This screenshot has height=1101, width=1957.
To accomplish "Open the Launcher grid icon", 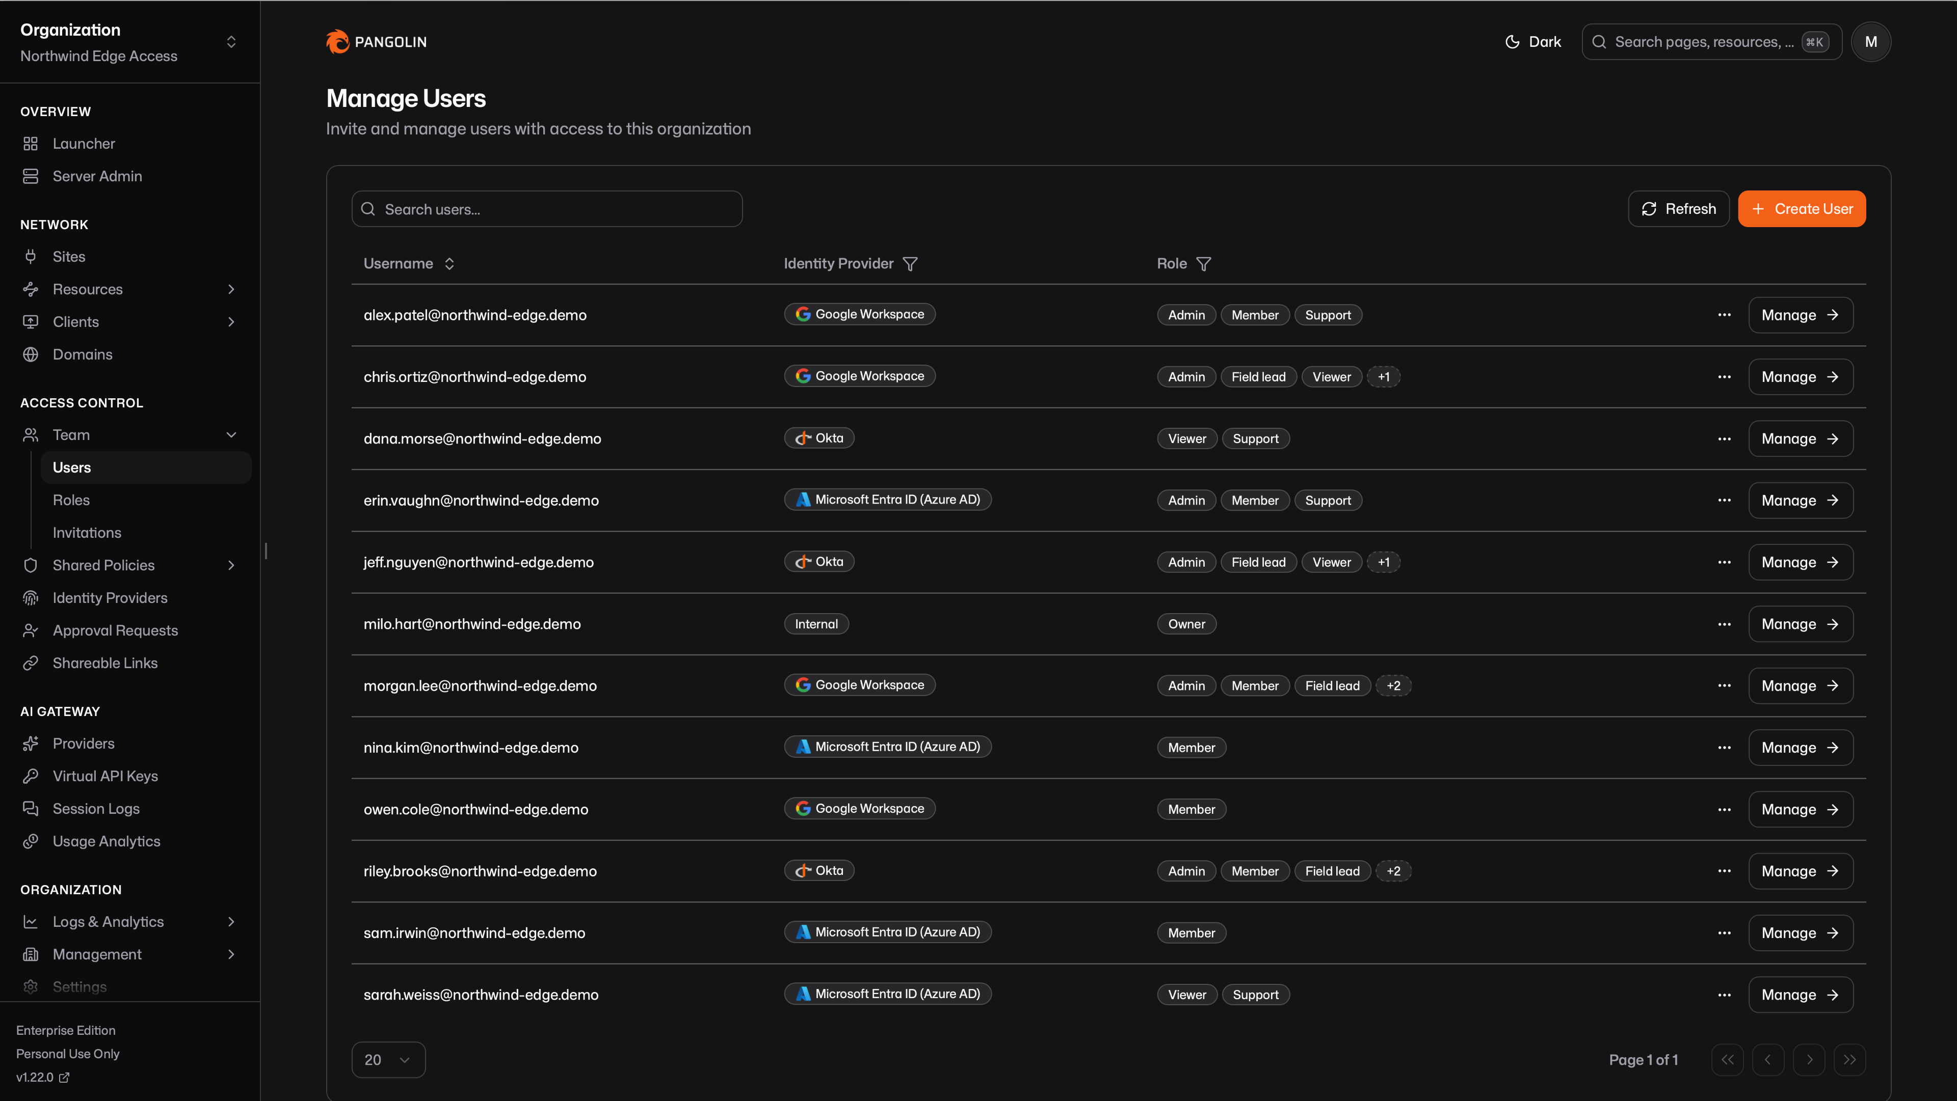I will point(31,144).
